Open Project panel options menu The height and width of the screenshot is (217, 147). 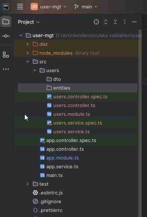click(x=124, y=22)
